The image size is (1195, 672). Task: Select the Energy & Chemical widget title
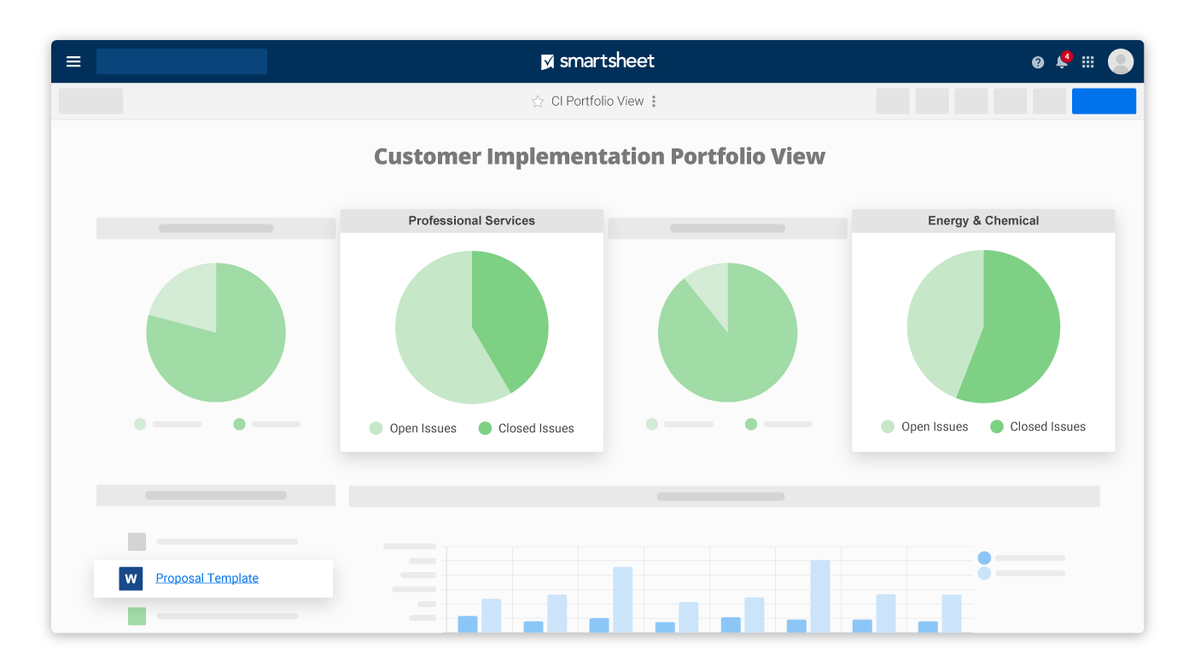pyautogui.click(x=983, y=220)
